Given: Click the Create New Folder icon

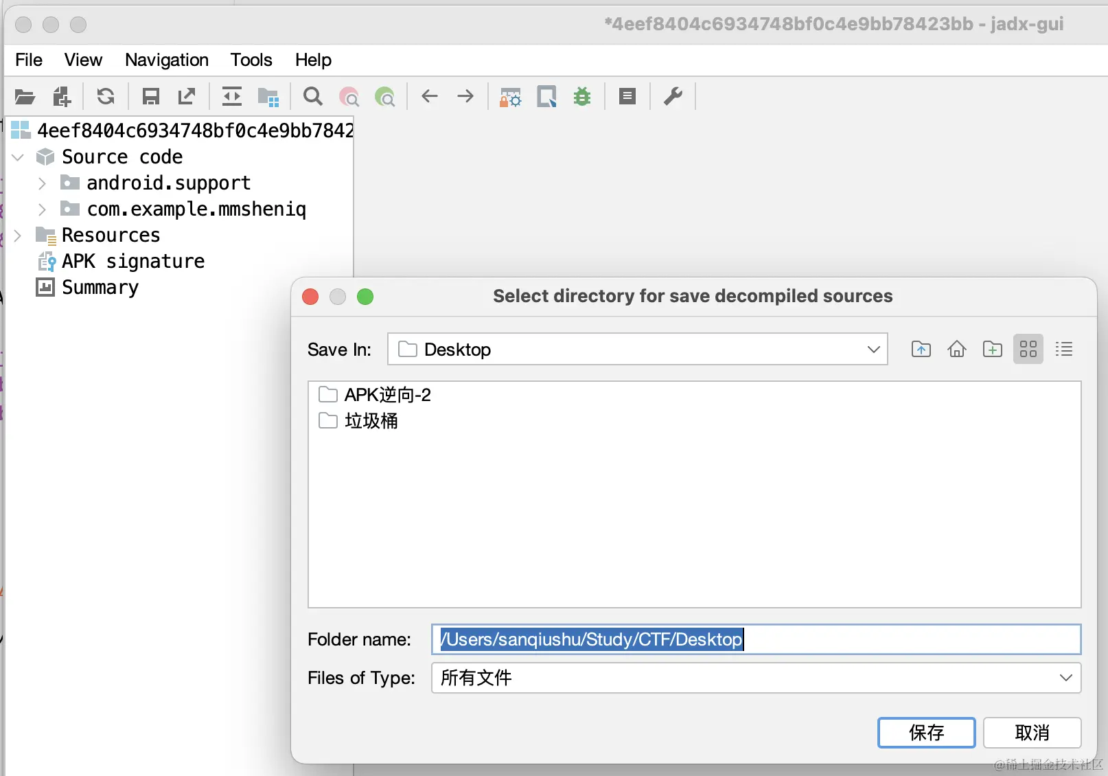Looking at the screenshot, I should click(x=993, y=349).
